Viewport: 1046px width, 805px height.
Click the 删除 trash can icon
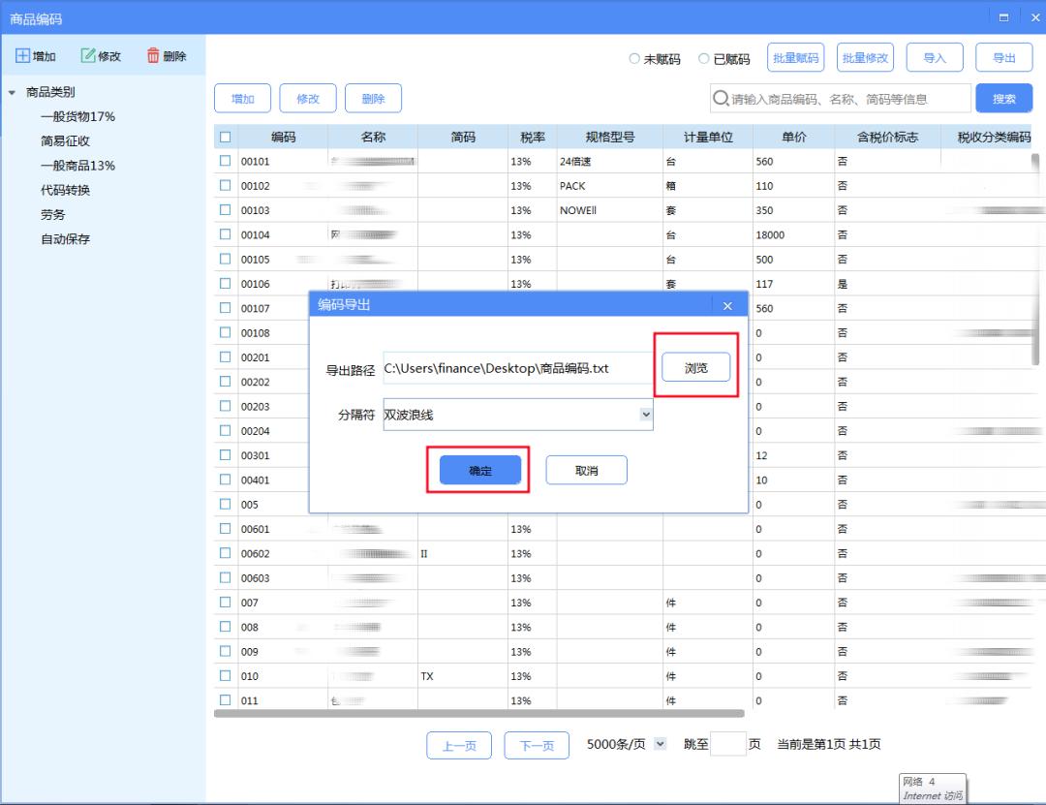pos(153,56)
